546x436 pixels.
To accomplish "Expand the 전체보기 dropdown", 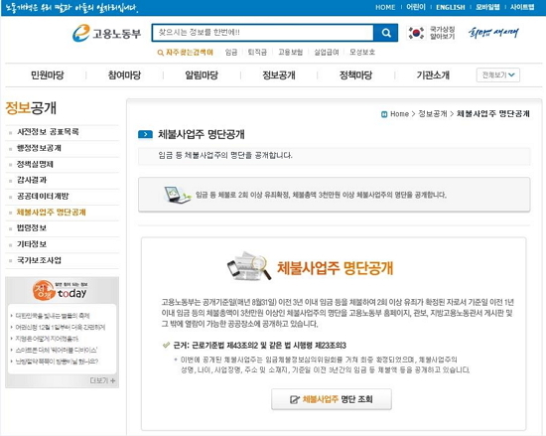I will tap(498, 74).
